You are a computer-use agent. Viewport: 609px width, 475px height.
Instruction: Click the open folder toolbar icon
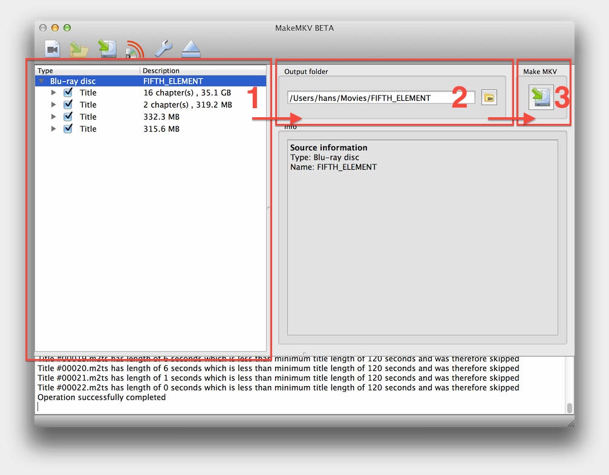point(79,50)
